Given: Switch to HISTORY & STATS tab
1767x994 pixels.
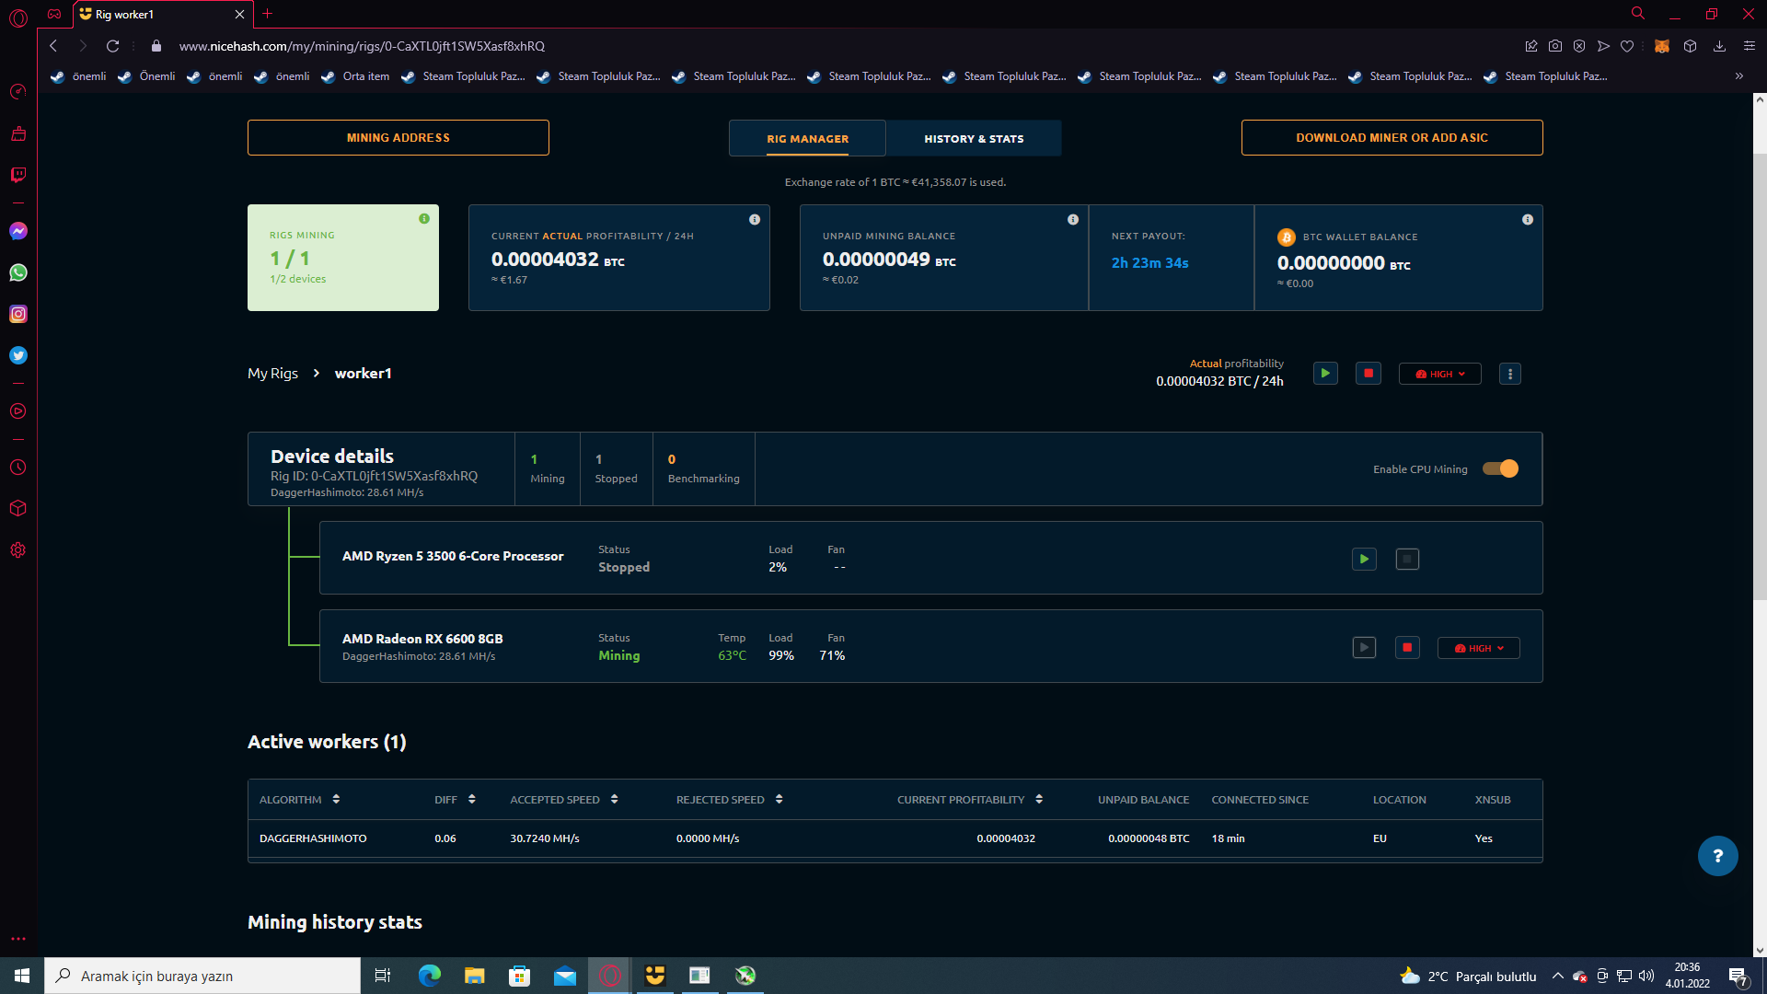Looking at the screenshot, I should point(974,139).
